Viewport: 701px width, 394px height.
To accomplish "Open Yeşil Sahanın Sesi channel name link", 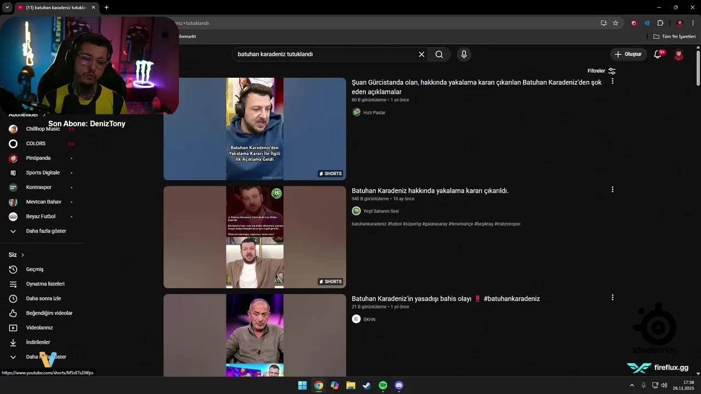I will (381, 211).
